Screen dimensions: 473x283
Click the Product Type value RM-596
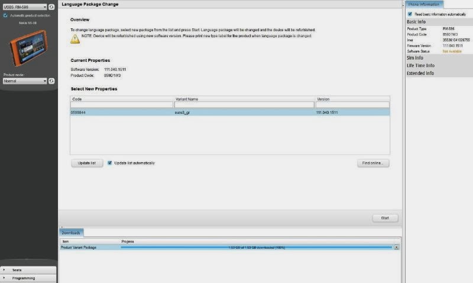449,28
